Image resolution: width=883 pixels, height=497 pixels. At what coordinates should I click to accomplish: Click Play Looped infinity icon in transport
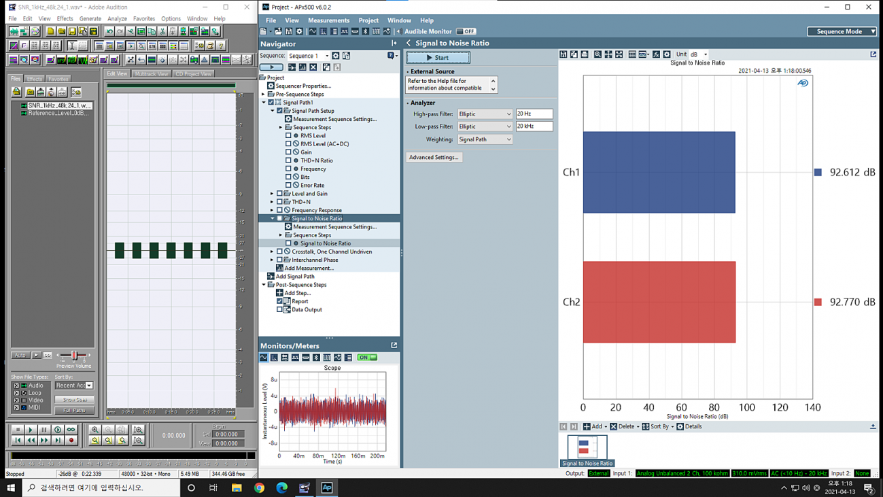[x=71, y=430]
